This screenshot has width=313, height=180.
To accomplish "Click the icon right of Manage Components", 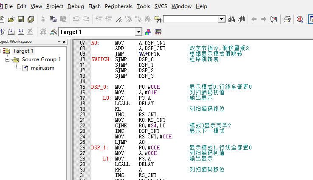I will click(x=158, y=31).
